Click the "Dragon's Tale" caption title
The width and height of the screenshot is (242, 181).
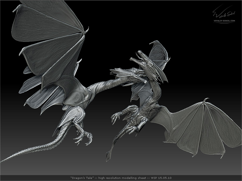[82, 178]
